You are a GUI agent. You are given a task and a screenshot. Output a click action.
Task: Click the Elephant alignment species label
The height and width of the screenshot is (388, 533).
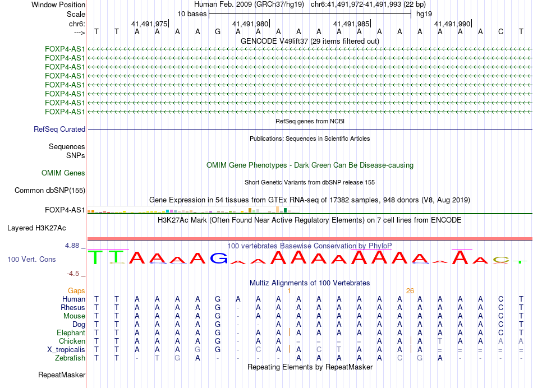coord(71,333)
